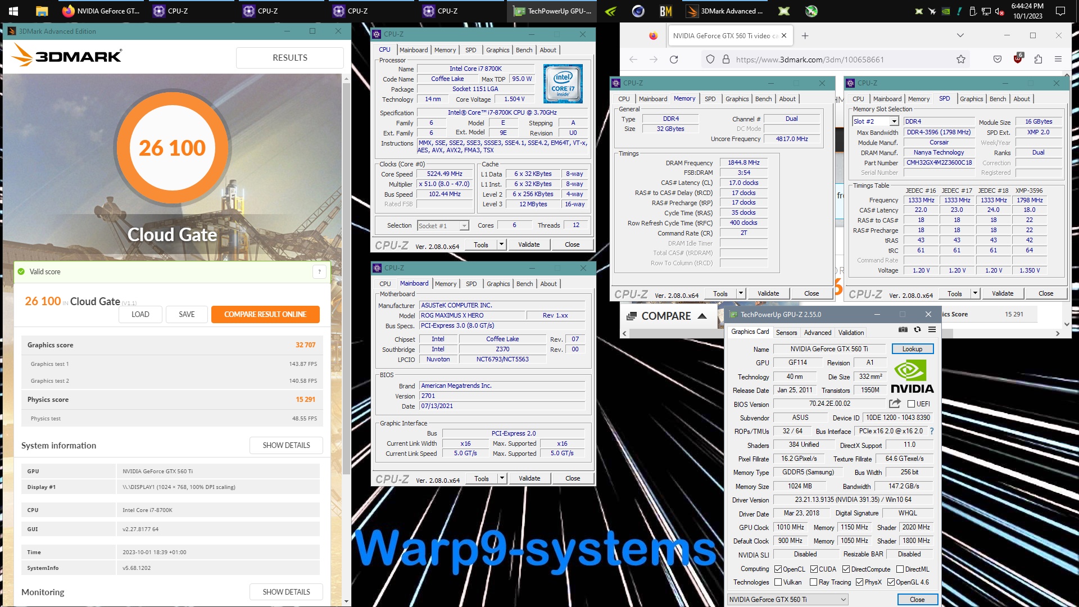
Task: Reload the 3dmark.com browser page
Action: coord(674,59)
